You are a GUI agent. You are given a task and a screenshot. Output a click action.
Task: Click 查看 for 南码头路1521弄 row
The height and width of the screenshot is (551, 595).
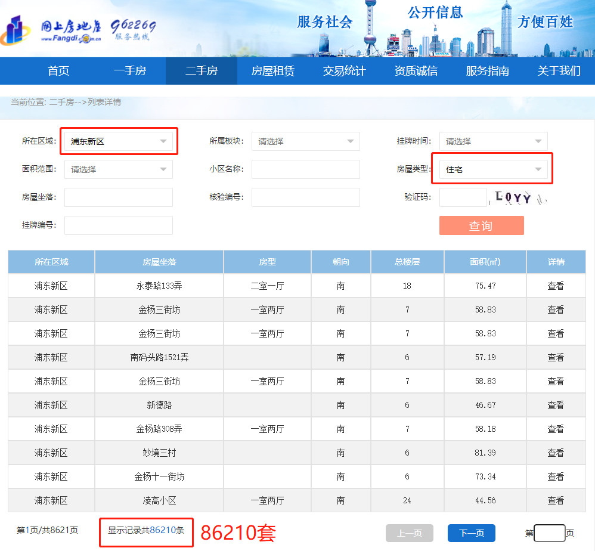(556, 357)
